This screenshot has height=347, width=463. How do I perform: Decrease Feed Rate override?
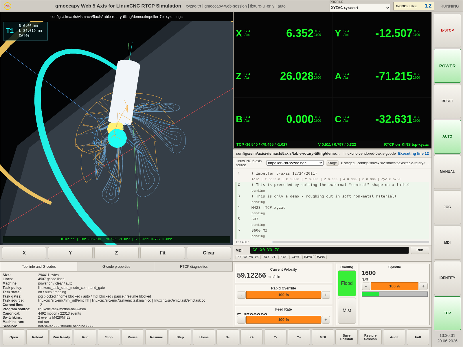(x=241, y=320)
